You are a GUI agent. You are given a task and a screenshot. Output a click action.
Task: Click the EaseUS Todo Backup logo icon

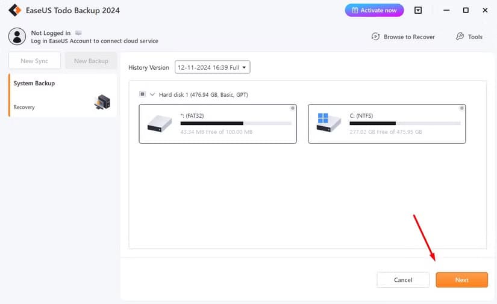click(14, 10)
